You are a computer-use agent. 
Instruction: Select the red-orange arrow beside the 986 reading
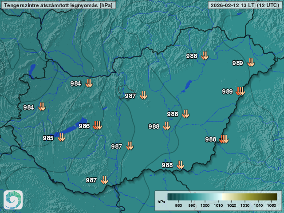[97, 126]
